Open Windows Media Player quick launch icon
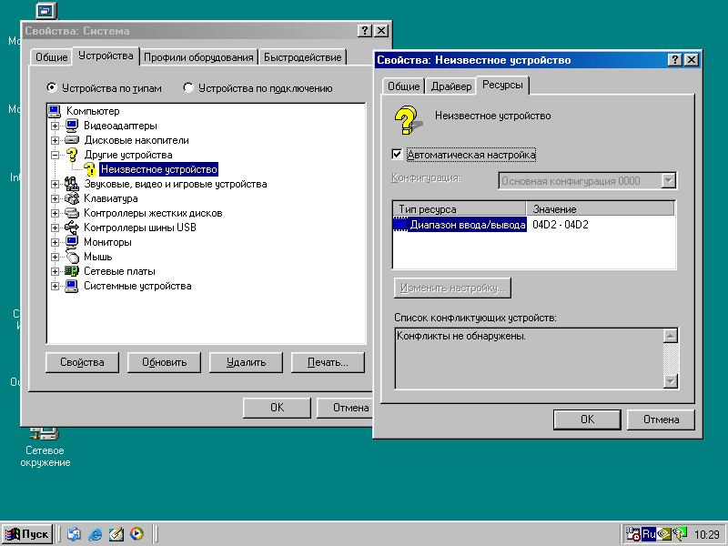This screenshot has width=728, height=546. [136, 534]
